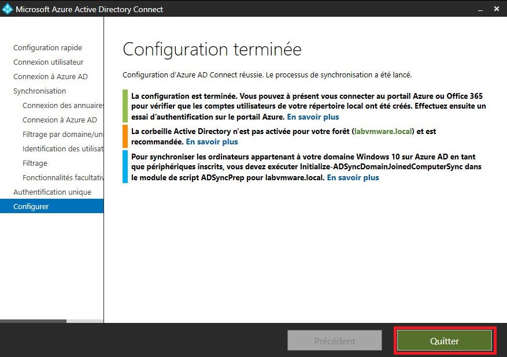Open En savoir plus link about Active Directory recycle bin
507x357 pixels.
click(x=212, y=142)
